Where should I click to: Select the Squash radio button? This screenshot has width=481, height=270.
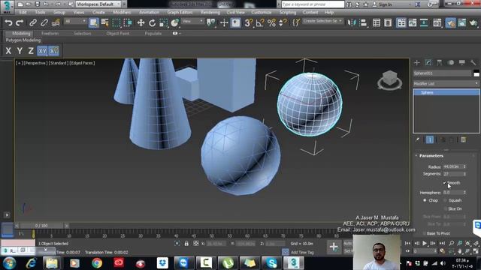point(445,200)
